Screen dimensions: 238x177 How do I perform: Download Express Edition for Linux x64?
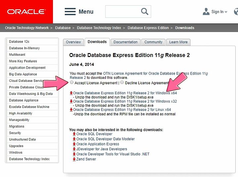click(x=122, y=110)
